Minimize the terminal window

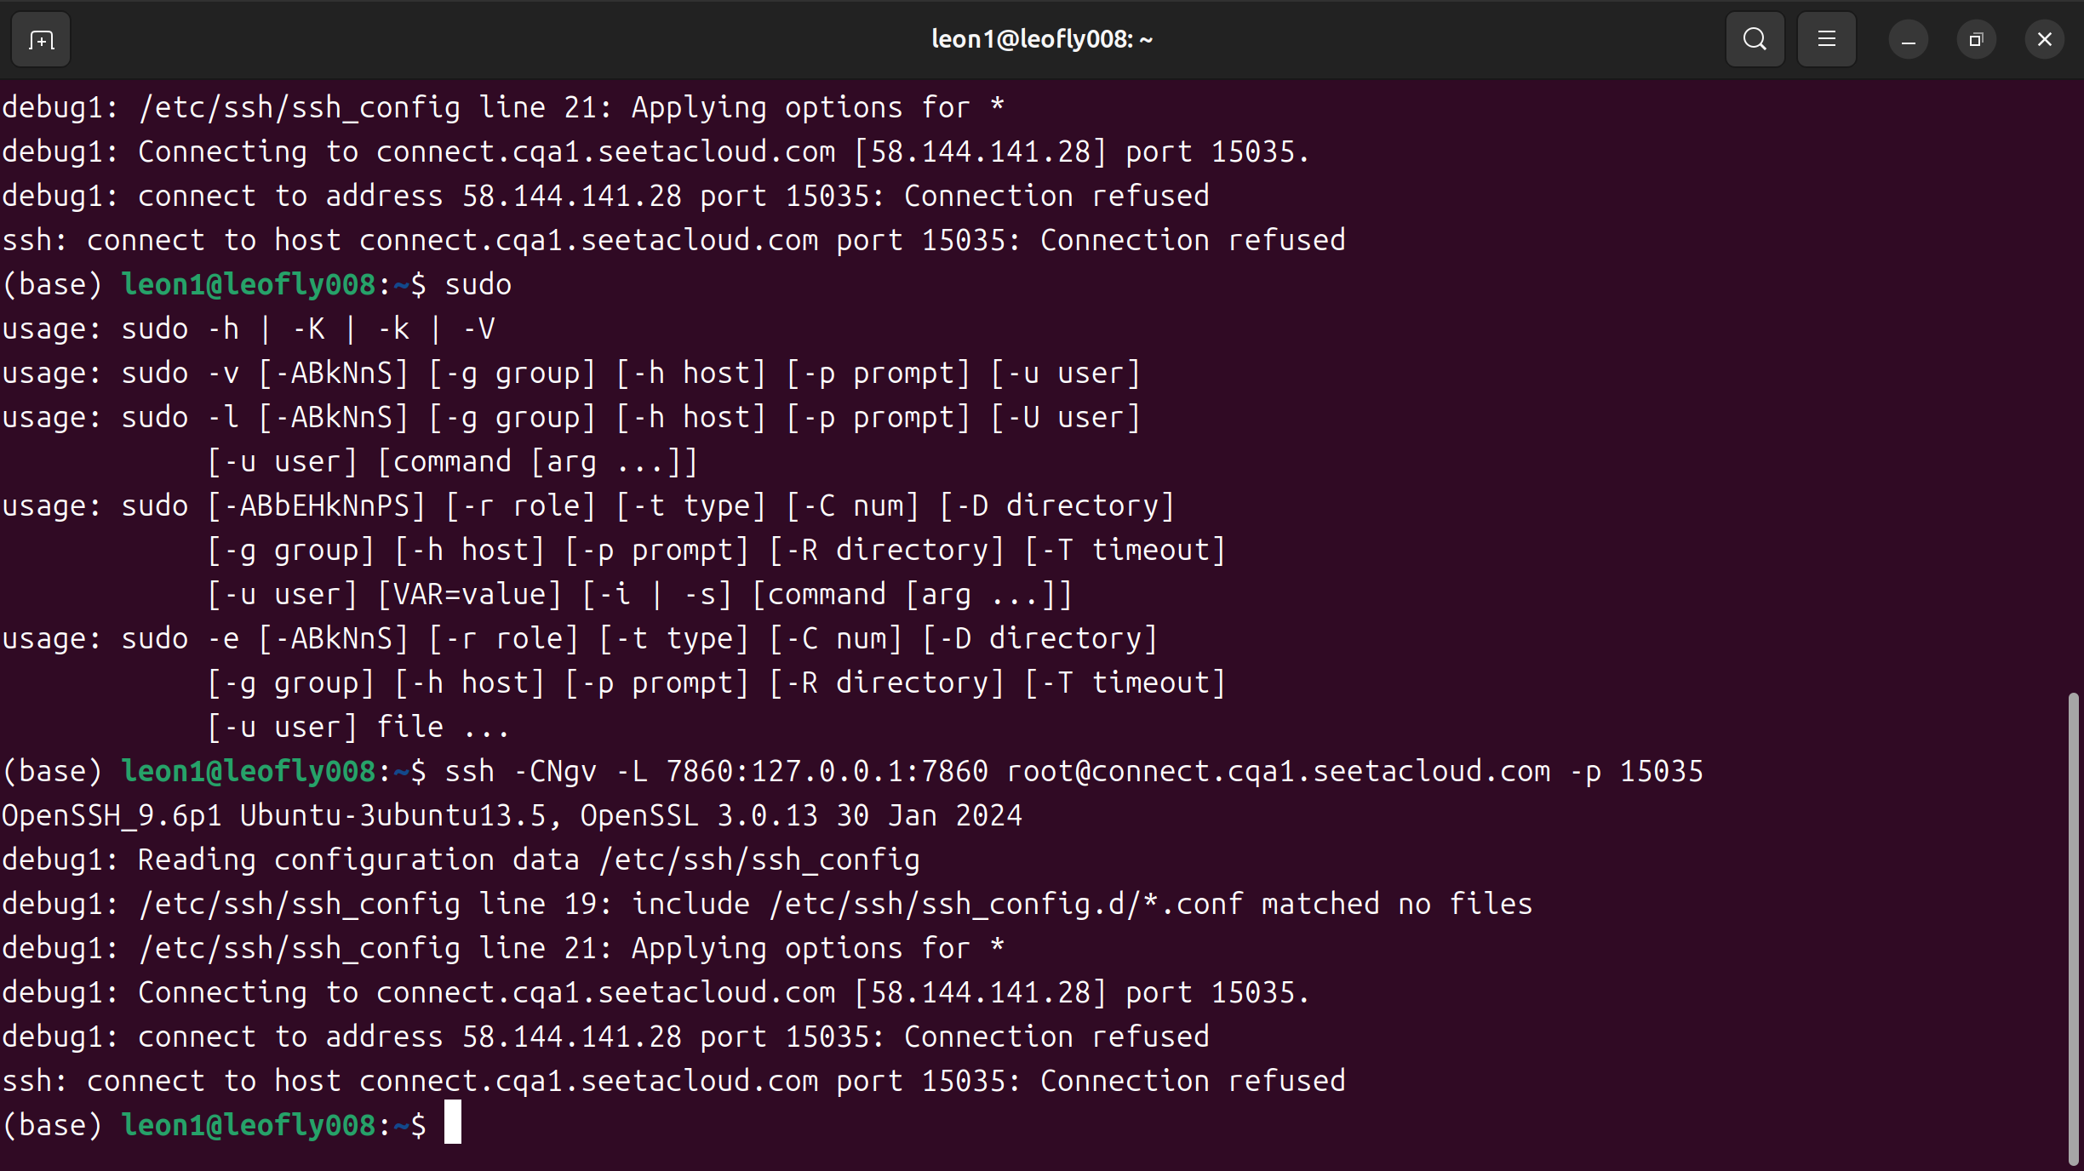[x=1909, y=39]
